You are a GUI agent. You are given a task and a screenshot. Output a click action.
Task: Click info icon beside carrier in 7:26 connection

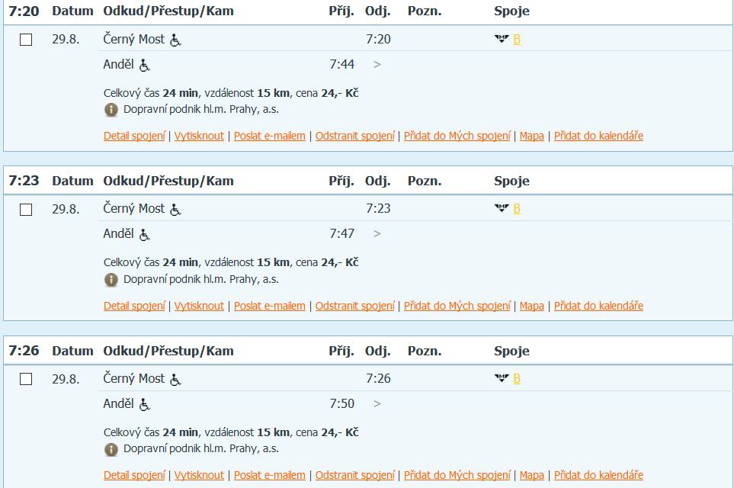111,450
